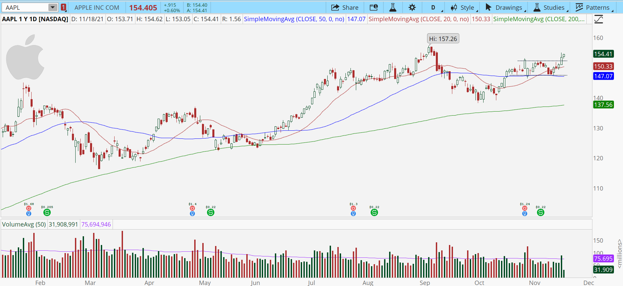Click the AAPL symbol input field

[26, 7]
